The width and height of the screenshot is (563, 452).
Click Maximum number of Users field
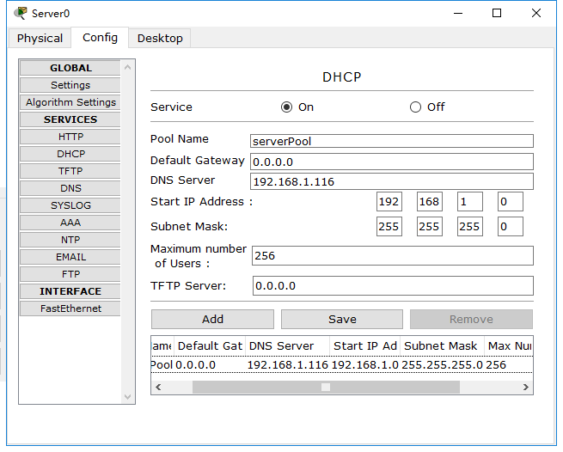pyautogui.click(x=393, y=255)
